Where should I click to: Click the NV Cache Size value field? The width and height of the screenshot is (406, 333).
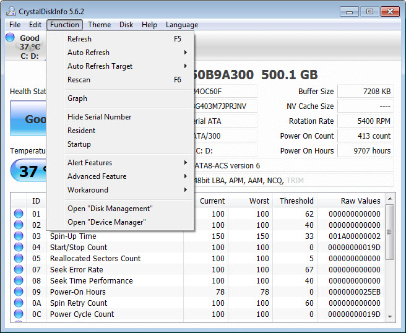click(365, 106)
